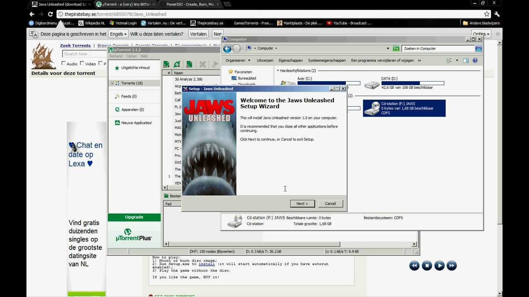
Task: Click Favorieten in the navigation pane
Action: 243,72
